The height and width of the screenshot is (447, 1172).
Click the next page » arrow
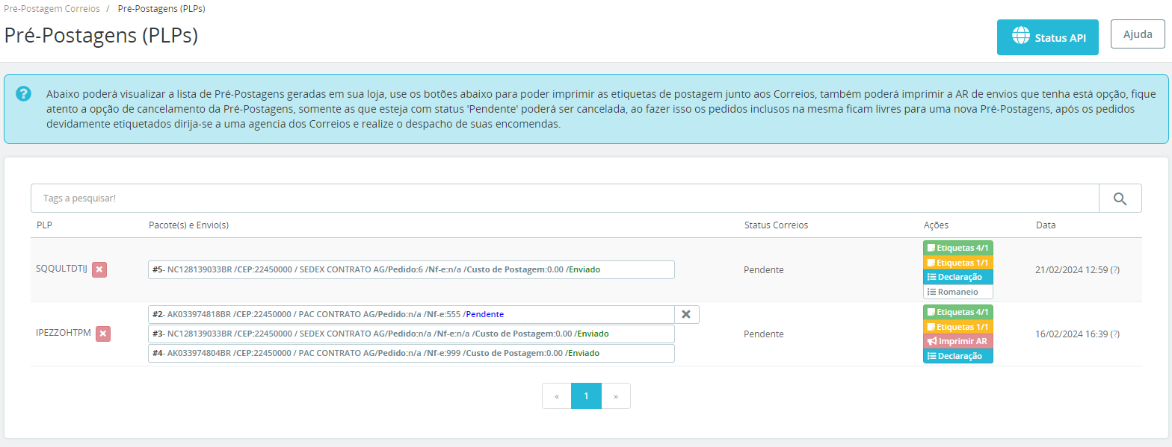click(x=616, y=396)
